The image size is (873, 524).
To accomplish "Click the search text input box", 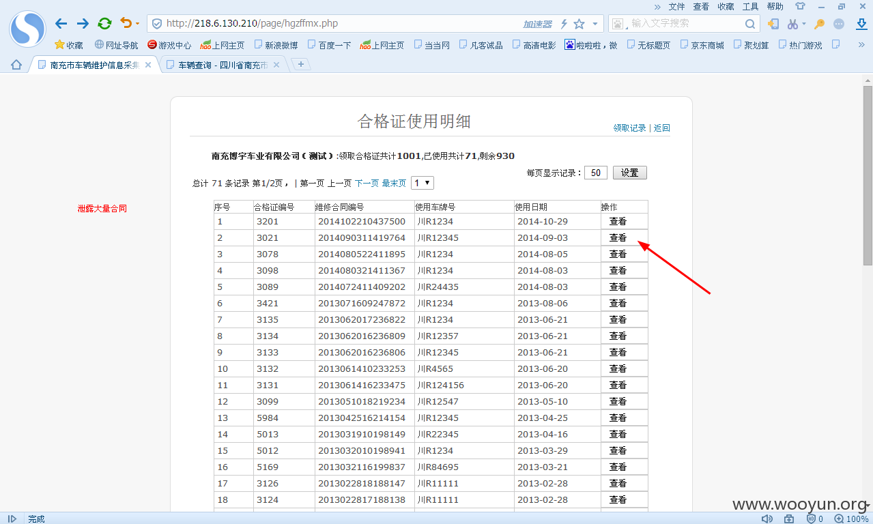I will click(x=685, y=23).
